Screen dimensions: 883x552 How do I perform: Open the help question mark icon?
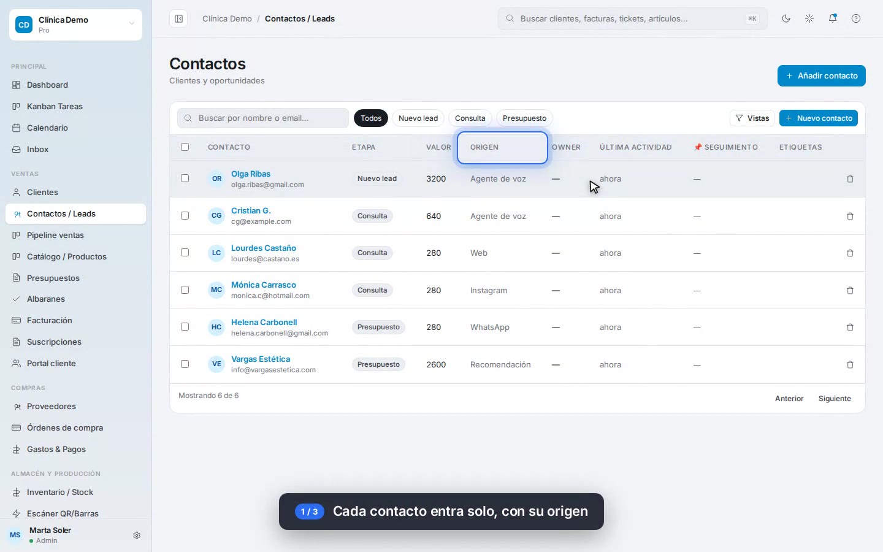coord(856,18)
